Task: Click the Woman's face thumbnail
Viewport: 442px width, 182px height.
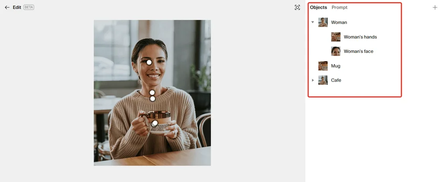Action: point(336,51)
